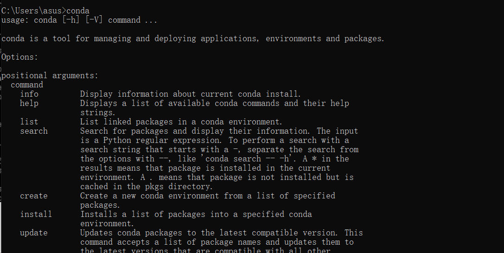Click the 'info' command name
The width and height of the screenshot is (504, 253).
tap(29, 94)
